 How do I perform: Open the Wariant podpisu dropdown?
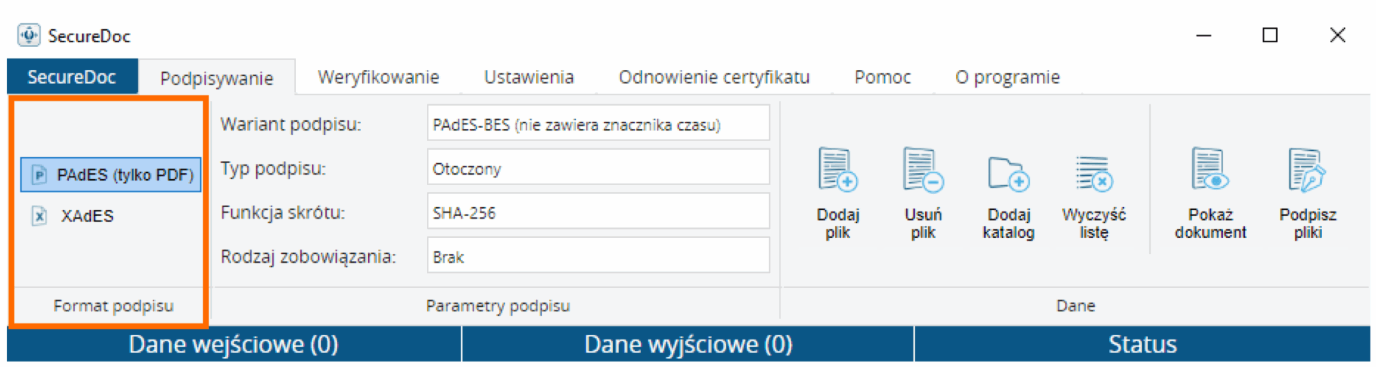598,124
